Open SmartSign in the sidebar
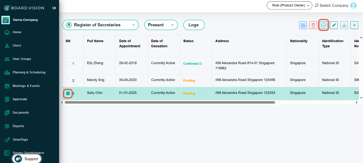Viewport: 363px width, 163px height. 20,139
